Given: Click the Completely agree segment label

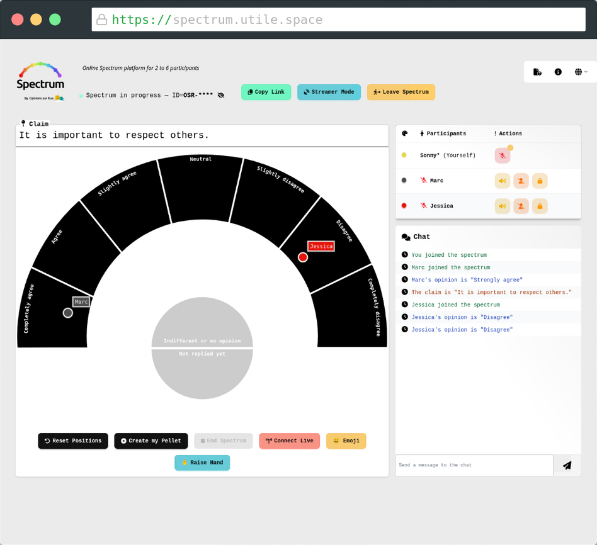Looking at the screenshot, I should point(29,308).
